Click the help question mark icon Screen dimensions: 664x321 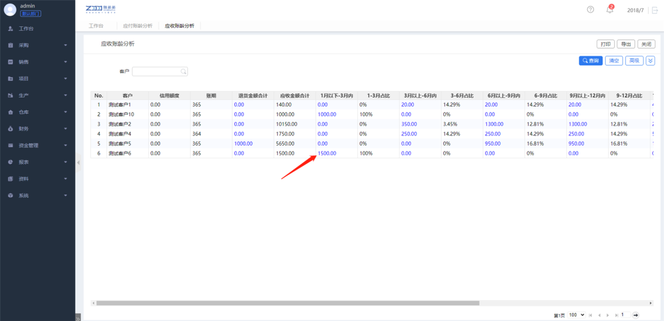[x=590, y=10]
